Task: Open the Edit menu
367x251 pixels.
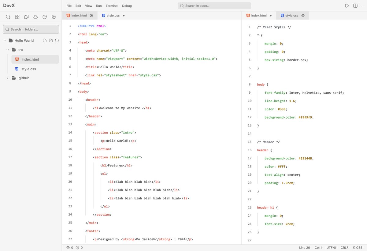Action: click(x=78, y=6)
